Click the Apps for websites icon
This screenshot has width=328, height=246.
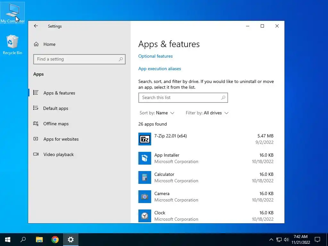(36, 139)
